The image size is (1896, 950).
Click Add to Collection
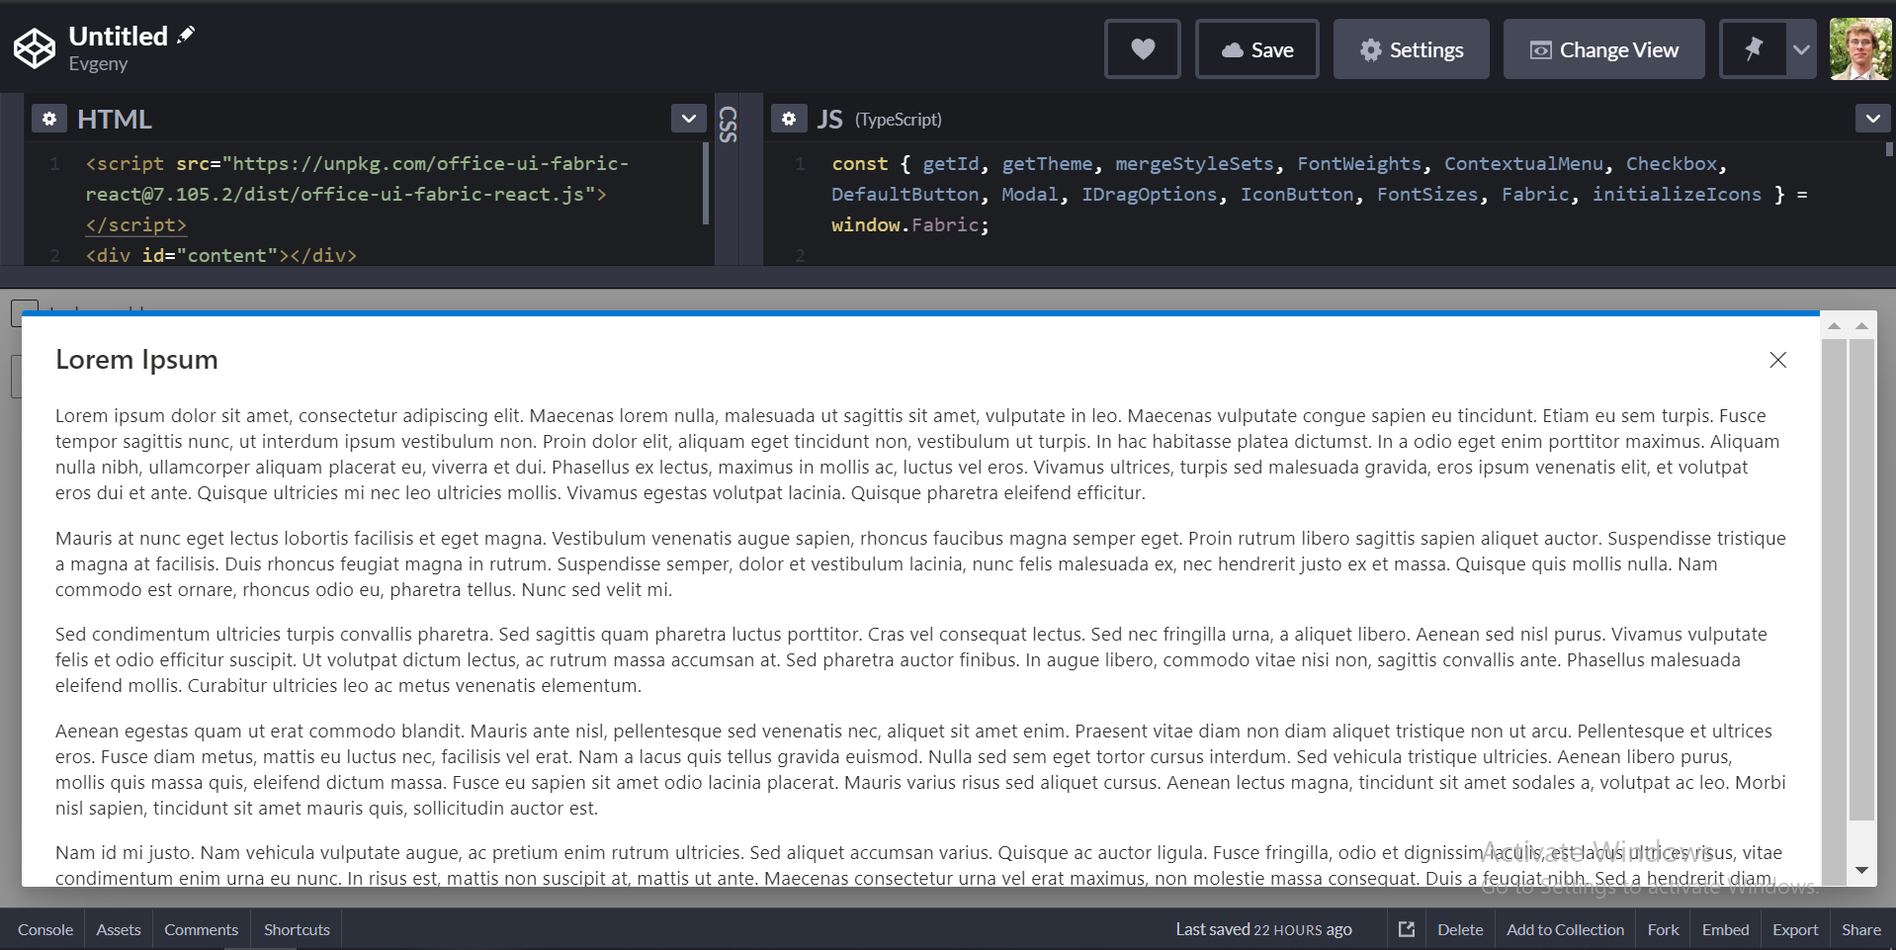pos(1565,929)
